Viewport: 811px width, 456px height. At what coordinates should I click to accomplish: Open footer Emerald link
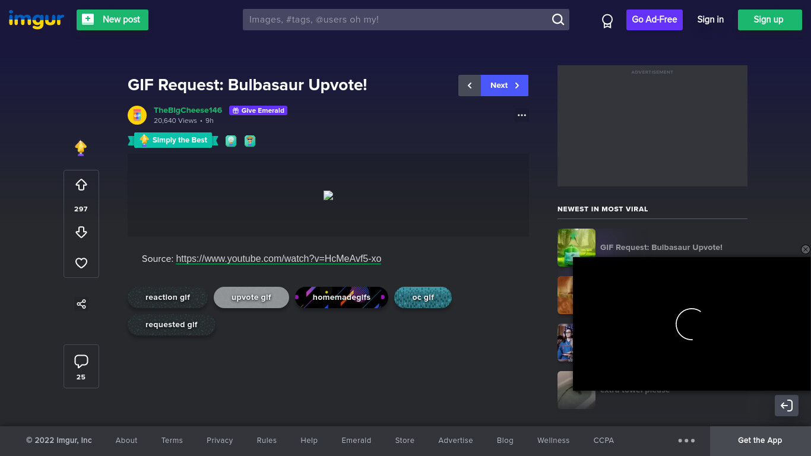click(356, 441)
